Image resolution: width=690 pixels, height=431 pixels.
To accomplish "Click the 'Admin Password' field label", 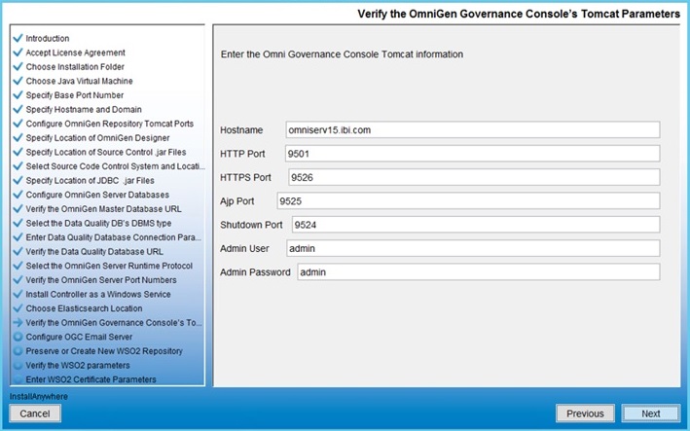I will point(255,272).
